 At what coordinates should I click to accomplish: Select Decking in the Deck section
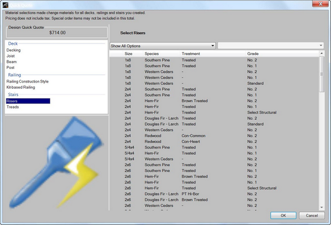14,50
